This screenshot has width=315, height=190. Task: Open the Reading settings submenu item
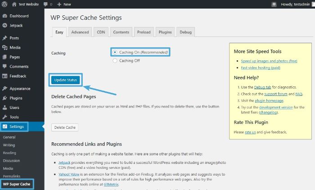9,153
